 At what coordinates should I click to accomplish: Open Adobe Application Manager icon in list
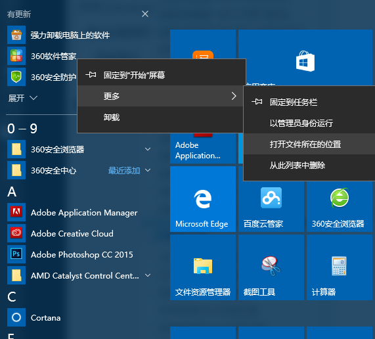(16, 212)
